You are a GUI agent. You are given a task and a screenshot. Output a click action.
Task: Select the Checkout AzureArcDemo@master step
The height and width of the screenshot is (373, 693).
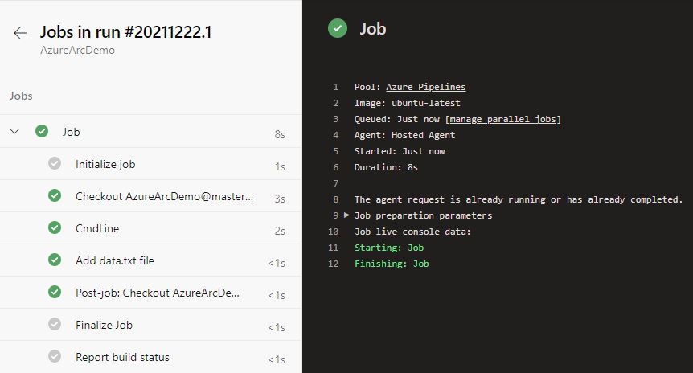pos(164,196)
